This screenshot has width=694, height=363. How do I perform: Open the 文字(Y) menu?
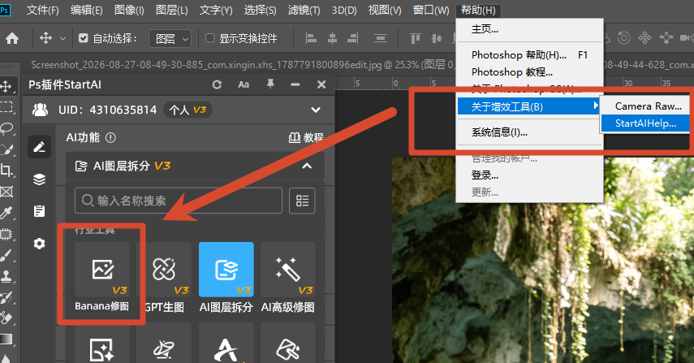coord(216,10)
